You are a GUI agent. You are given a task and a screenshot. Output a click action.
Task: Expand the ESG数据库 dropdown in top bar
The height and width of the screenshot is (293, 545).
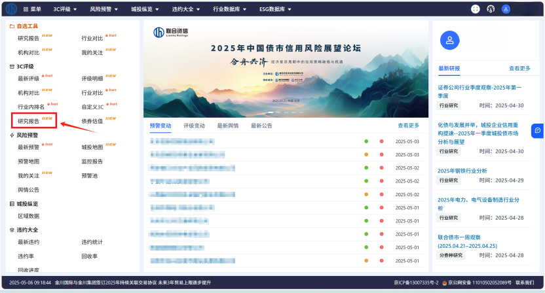coord(275,9)
